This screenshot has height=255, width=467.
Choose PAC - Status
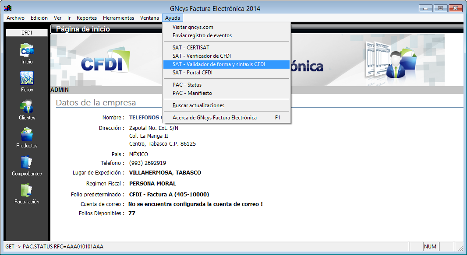[226, 85]
